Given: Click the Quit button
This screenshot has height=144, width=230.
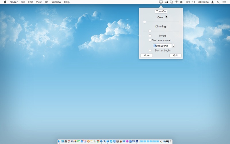Looking at the screenshot, I should point(175,55).
